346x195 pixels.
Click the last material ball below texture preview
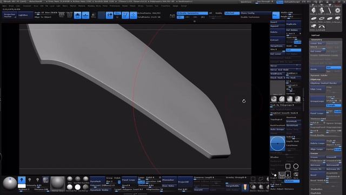(297, 99)
